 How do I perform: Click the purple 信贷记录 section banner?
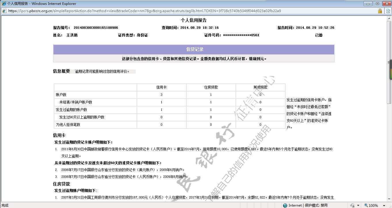click(194, 49)
